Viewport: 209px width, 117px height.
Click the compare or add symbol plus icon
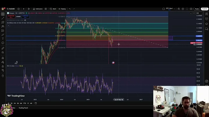coord(19,9)
